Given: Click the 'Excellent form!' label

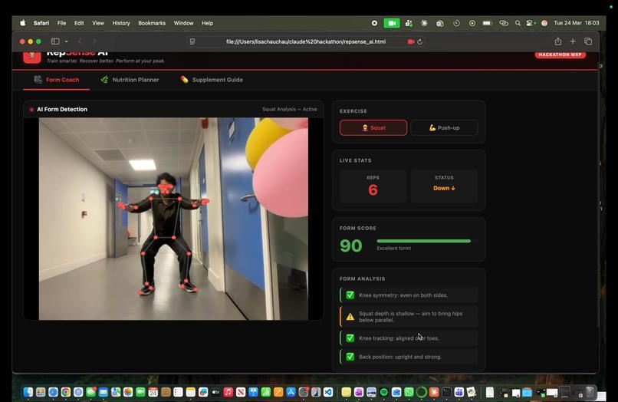Looking at the screenshot, I should [394, 248].
